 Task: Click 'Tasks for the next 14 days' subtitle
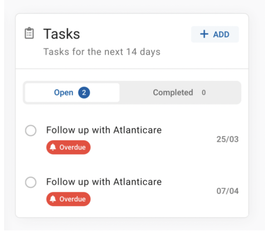(102, 52)
